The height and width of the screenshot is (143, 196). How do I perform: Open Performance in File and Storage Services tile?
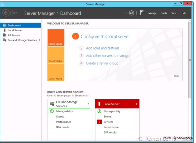(x=63, y=122)
